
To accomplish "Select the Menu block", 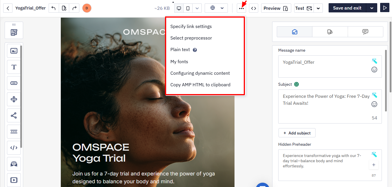I will click(14, 132).
